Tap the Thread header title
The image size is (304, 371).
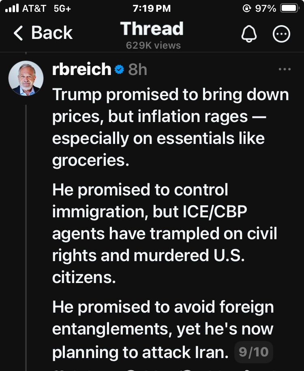pos(152,29)
